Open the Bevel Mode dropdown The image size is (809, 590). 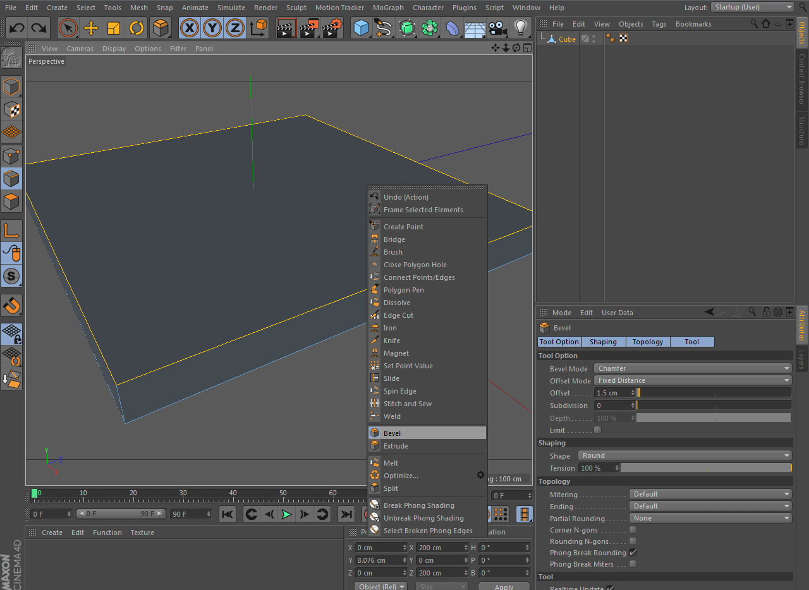pyautogui.click(x=693, y=368)
